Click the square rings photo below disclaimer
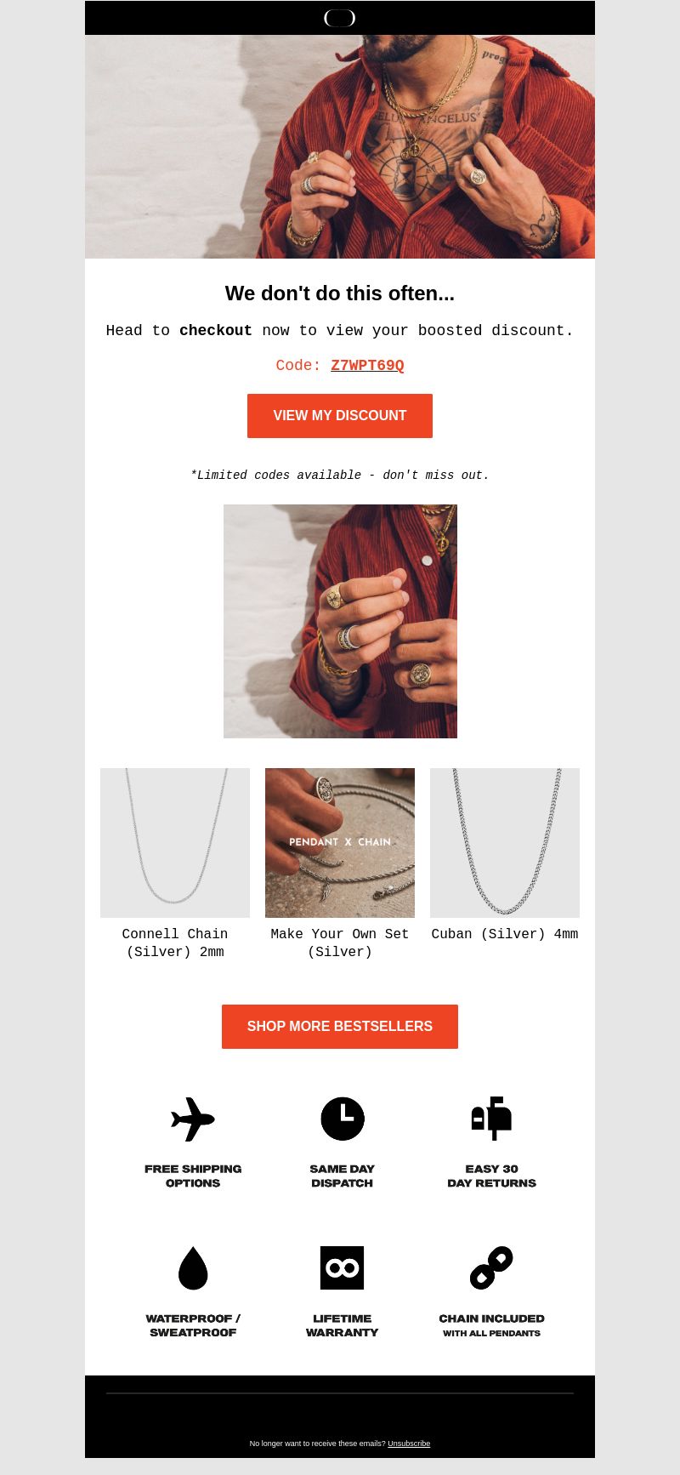 click(340, 621)
